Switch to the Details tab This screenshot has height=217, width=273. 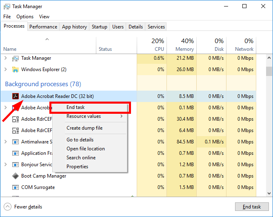[x=135, y=27]
